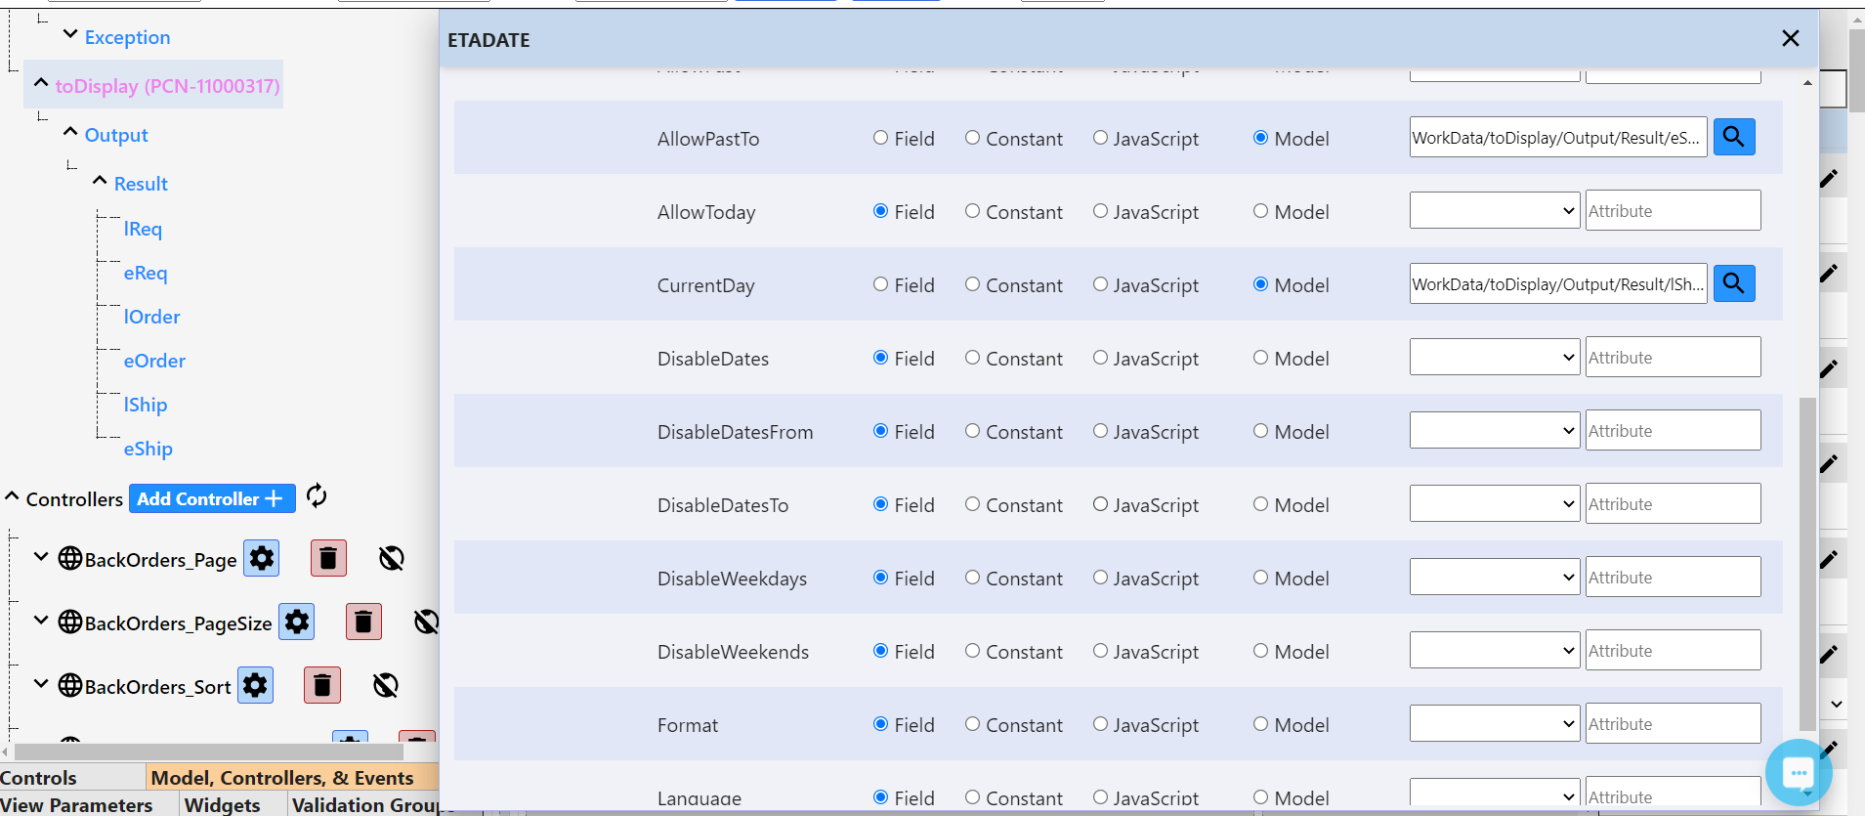Click the globe icon of BackOrders_Sort
Viewport: 1865px width, 816px height.
point(70,685)
